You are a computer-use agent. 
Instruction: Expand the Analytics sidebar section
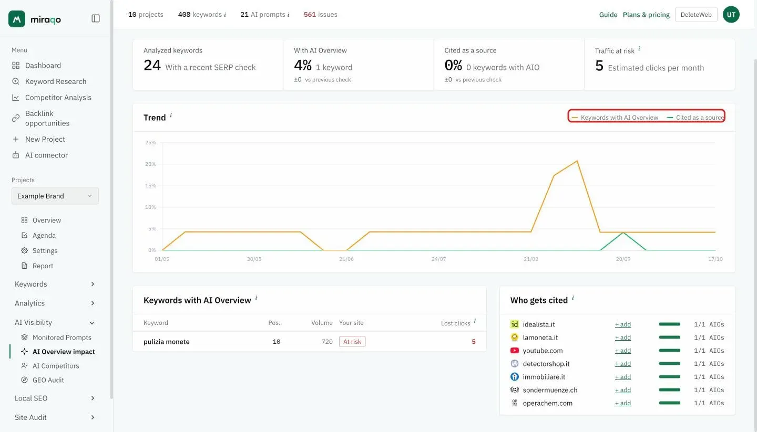(x=55, y=303)
